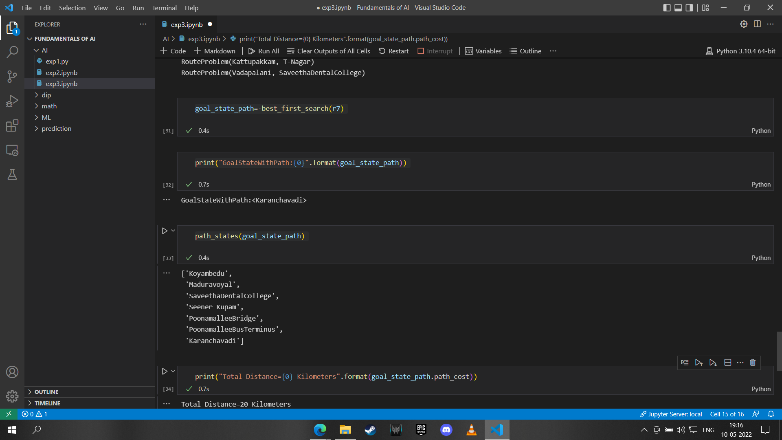This screenshot has width=782, height=440.
Task: Click Run All in notebook toolbar
Action: [x=264, y=51]
